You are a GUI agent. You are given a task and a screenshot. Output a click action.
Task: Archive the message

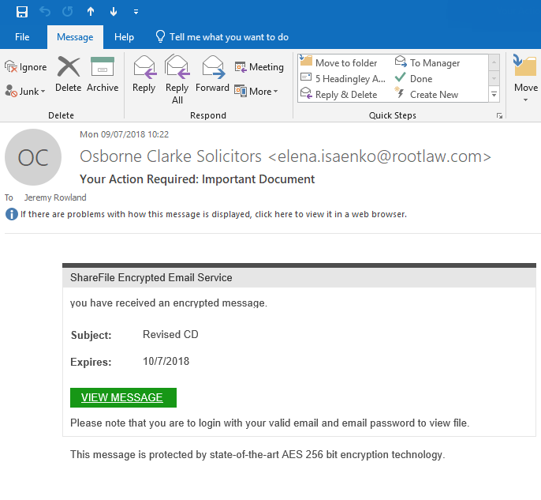click(103, 74)
